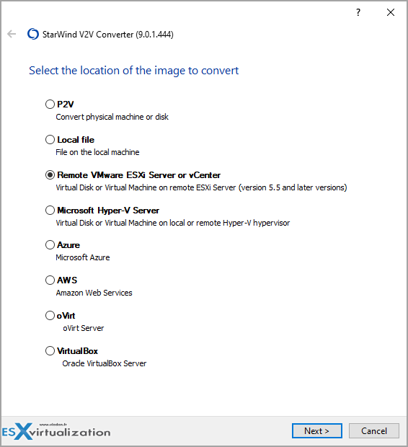Select the oVirt radio option
Screen dimensions: 408x447
[x=50, y=315]
